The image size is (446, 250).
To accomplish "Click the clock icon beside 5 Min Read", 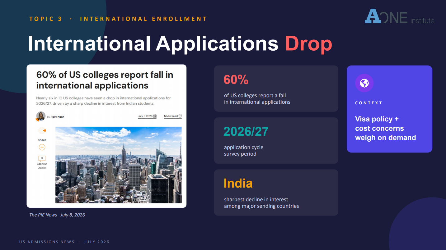I will pos(180,116).
